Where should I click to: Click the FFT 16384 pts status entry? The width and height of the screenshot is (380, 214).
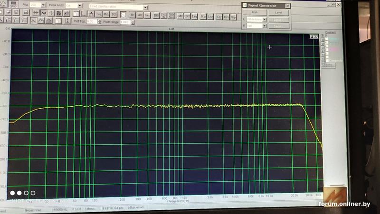[x=113, y=208]
